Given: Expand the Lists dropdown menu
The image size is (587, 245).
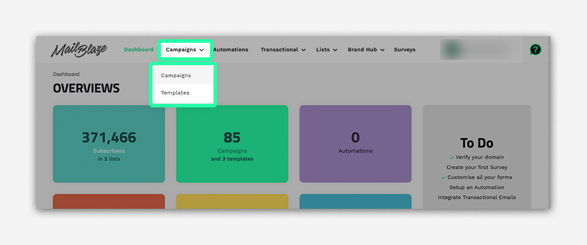Looking at the screenshot, I should point(326,49).
